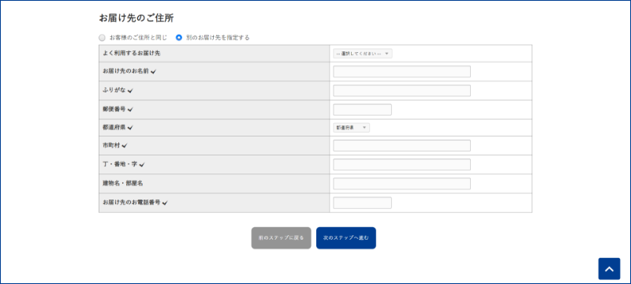The image size is (631, 284).
Task: Click the お届け先のお電話番号 phone field
Action: tap(362, 203)
